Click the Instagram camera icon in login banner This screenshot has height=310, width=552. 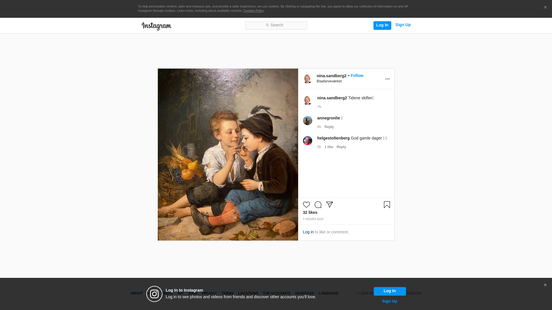pos(154,294)
